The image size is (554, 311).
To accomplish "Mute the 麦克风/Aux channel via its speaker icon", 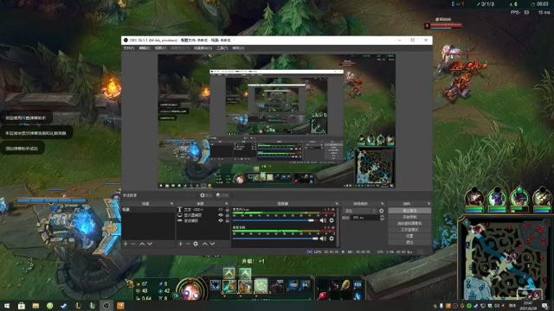I will (323, 220).
